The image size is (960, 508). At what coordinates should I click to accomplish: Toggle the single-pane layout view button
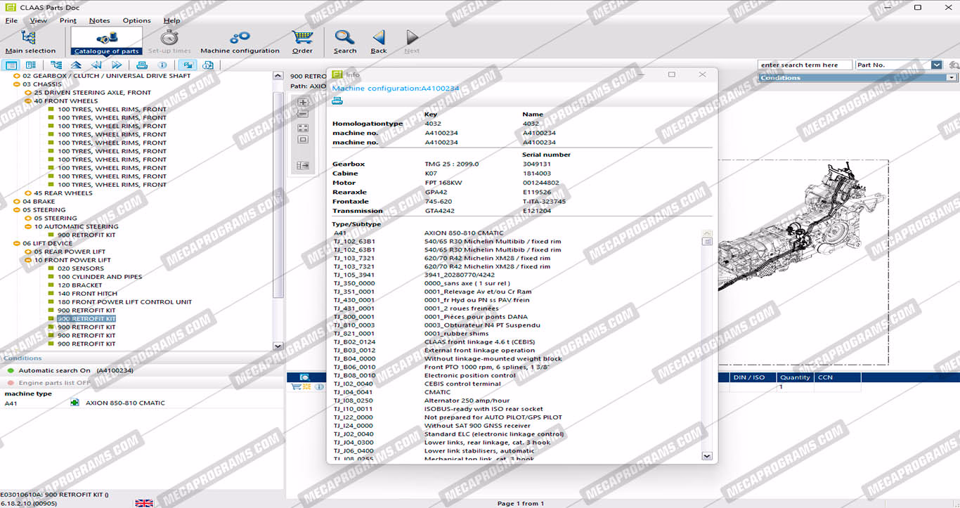(11, 65)
